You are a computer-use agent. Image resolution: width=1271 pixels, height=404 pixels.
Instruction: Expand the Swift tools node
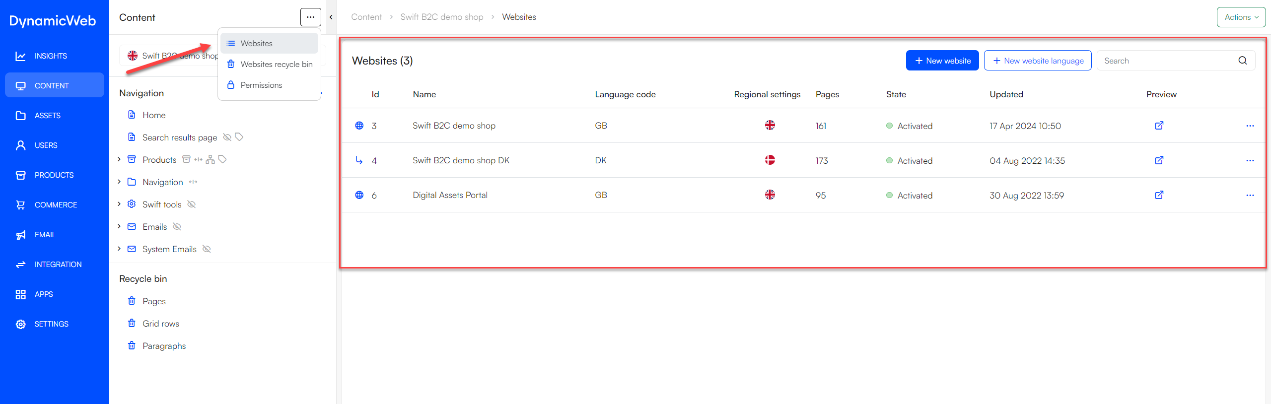(x=119, y=204)
